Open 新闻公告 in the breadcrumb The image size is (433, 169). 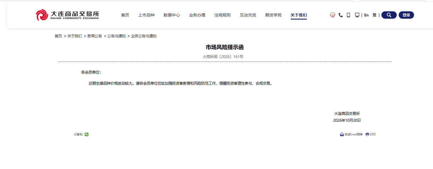(x=95, y=36)
